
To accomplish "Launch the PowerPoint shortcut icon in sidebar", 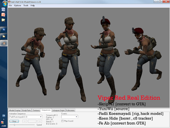I will [x=3, y=15].
